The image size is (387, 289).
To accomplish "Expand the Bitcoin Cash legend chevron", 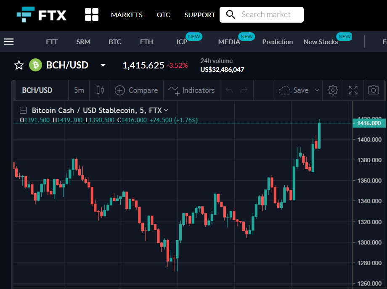I will pos(166,110).
